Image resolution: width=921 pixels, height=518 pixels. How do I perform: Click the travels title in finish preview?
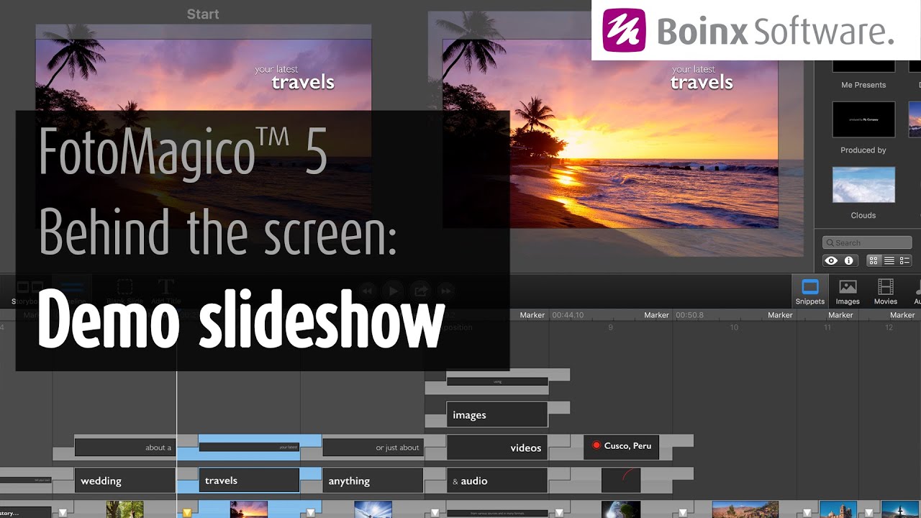(x=702, y=82)
